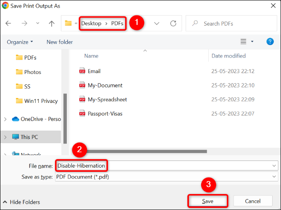
Task: Click the 25-05-2023 22:12 date cell
Action: pos(233,71)
